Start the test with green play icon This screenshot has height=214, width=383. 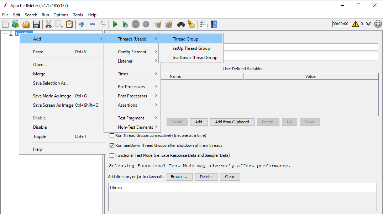tap(115, 24)
